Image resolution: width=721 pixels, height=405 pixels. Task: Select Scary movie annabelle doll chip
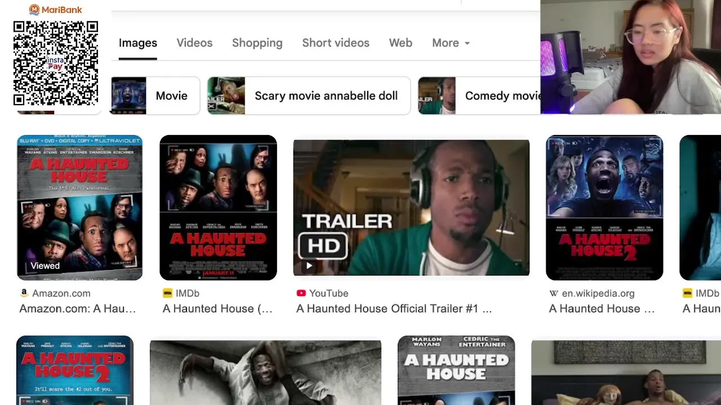309,96
